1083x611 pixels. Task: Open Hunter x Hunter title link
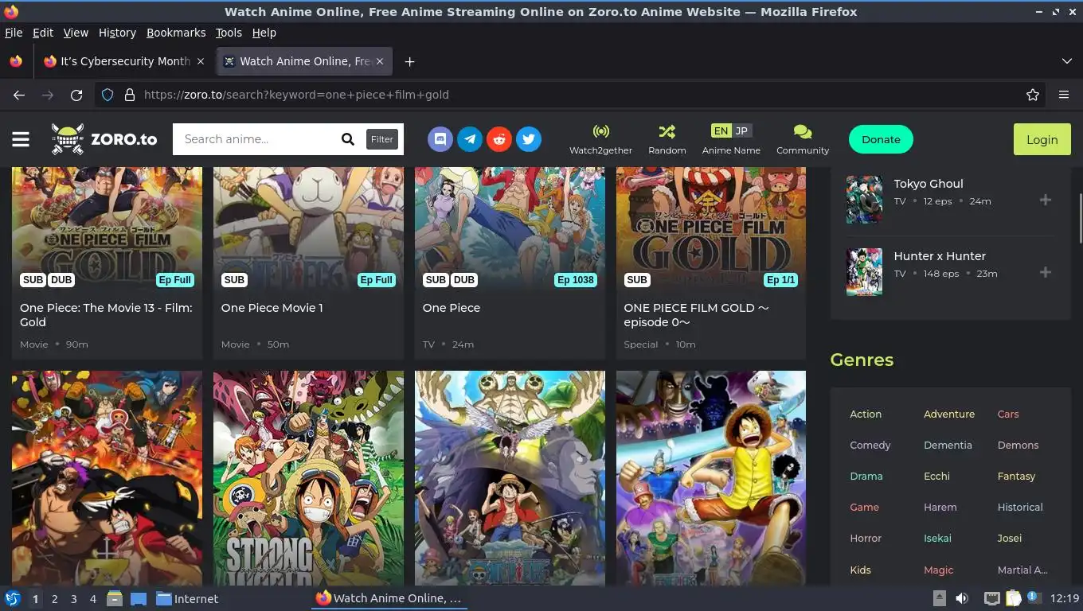[940, 256]
